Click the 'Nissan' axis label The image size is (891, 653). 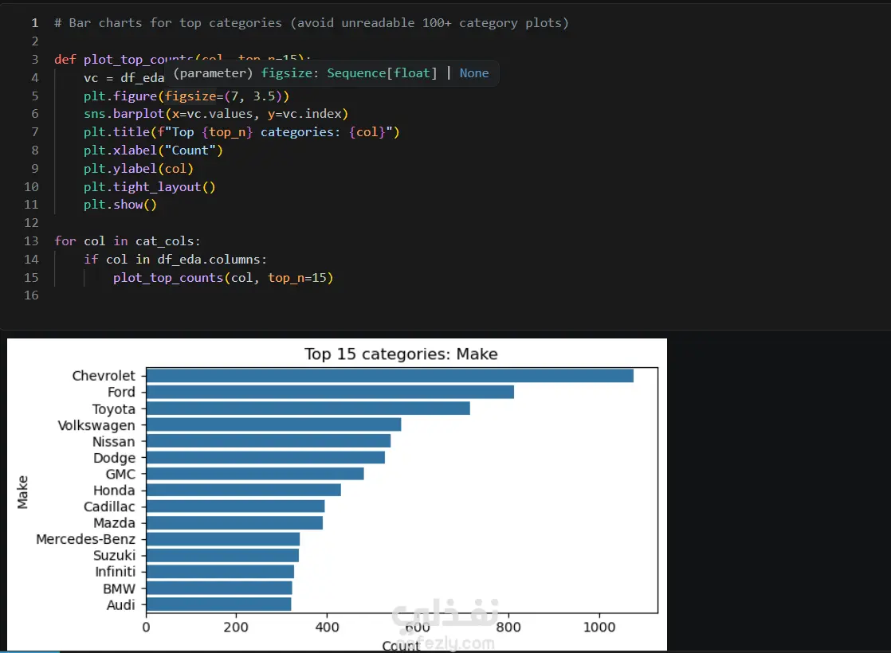tap(114, 442)
